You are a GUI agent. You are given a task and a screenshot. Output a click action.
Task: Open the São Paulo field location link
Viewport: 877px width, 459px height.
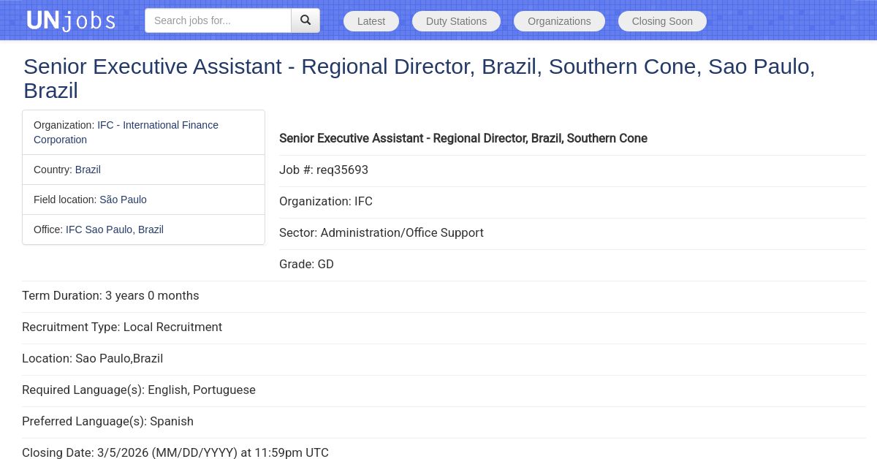click(123, 200)
